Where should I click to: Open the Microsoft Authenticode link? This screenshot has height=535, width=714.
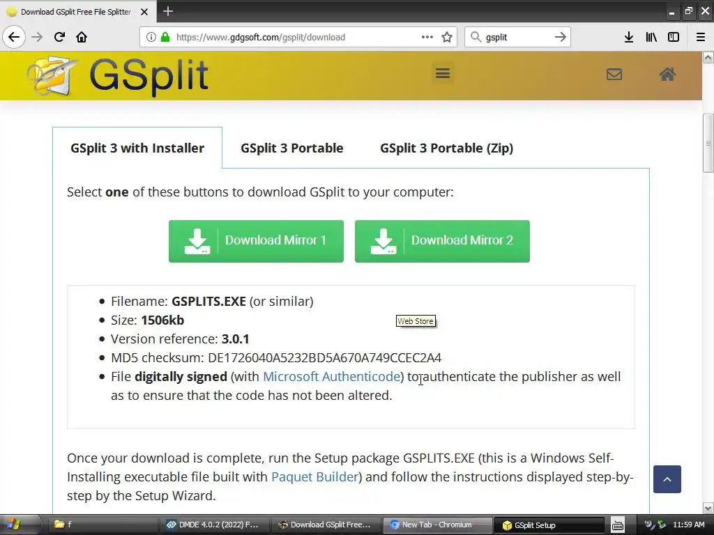coord(331,377)
